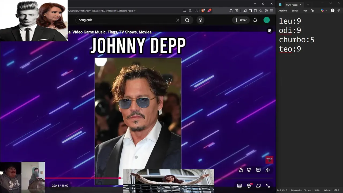Open the Notepad account profile icon
The width and height of the screenshot is (343, 193).
click(333, 10)
